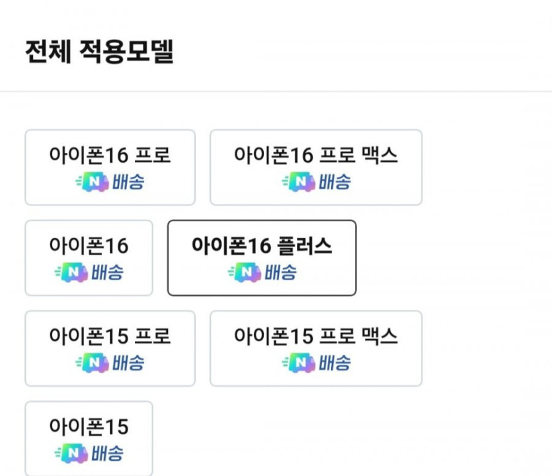This screenshot has height=476, width=552.
Task: Click N delivery icon under 아이폰15 프로
Action: [x=92, y=363]
